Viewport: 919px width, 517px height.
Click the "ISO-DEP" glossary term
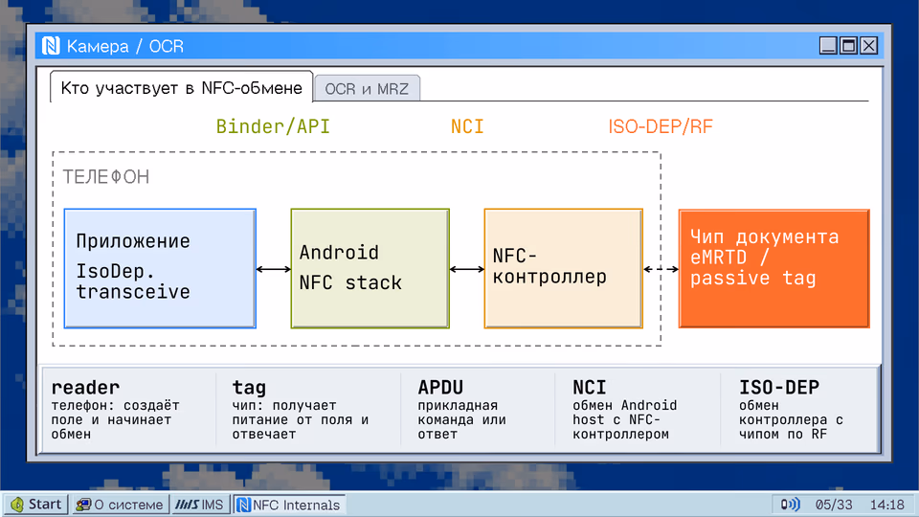[x=779, y=388]
